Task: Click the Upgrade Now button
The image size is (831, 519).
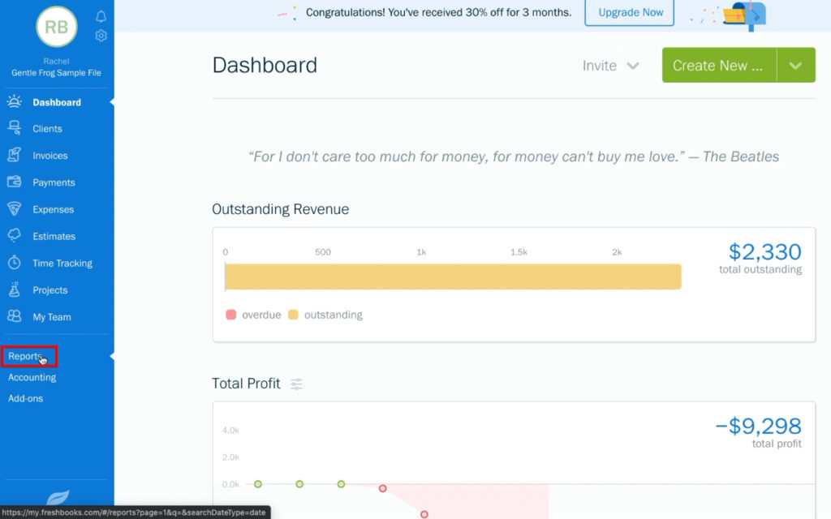Action: (x=629, y=13)
